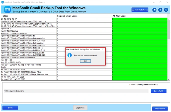Open the Log Screen

80,108
